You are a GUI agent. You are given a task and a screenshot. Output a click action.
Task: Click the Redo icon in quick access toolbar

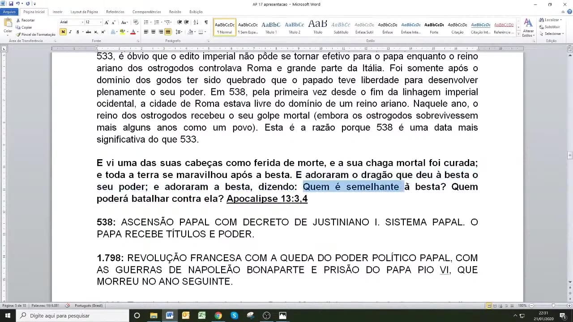(x=28, y=4)
